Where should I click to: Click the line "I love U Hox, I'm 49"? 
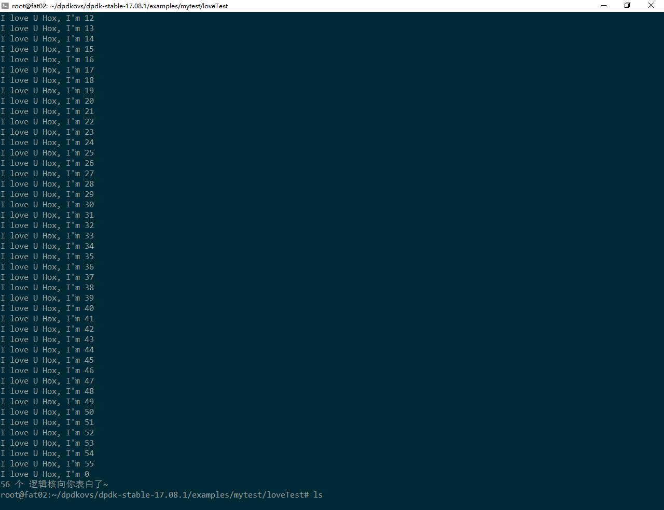pyautogui.click(x=47, y=402)
